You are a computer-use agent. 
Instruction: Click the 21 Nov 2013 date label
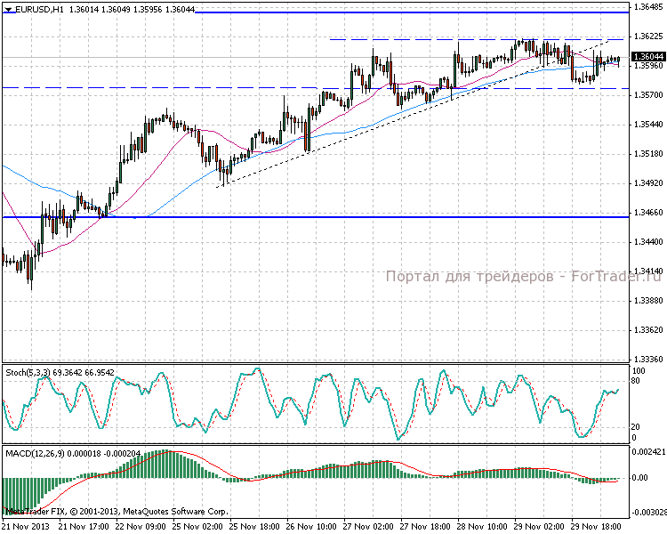pyautogui.click(x=26, y=527)
